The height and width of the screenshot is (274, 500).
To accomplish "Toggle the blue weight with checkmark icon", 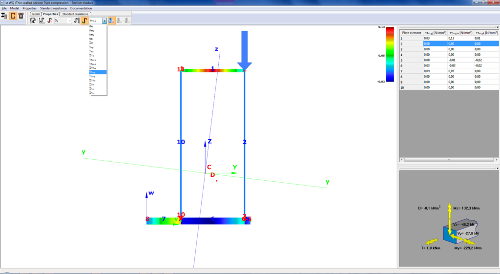I will [111, 21].
